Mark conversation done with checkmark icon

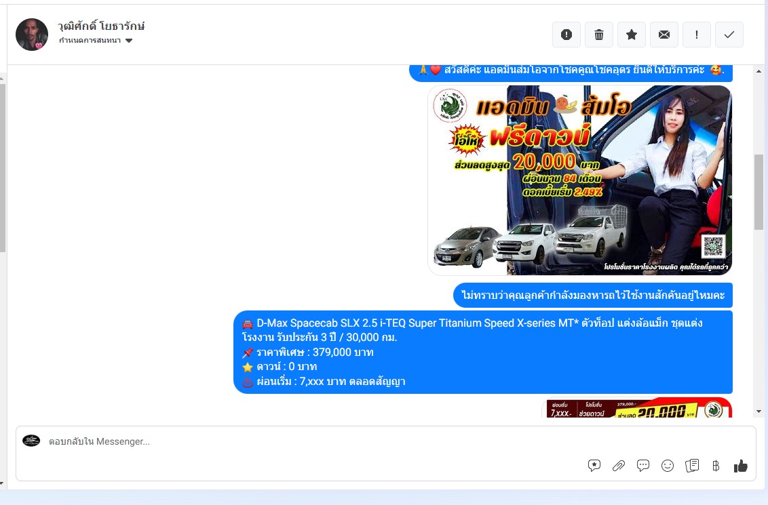729,35
